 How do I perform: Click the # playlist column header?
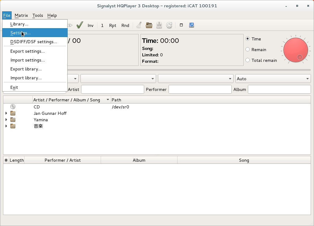tap(6, 160)
